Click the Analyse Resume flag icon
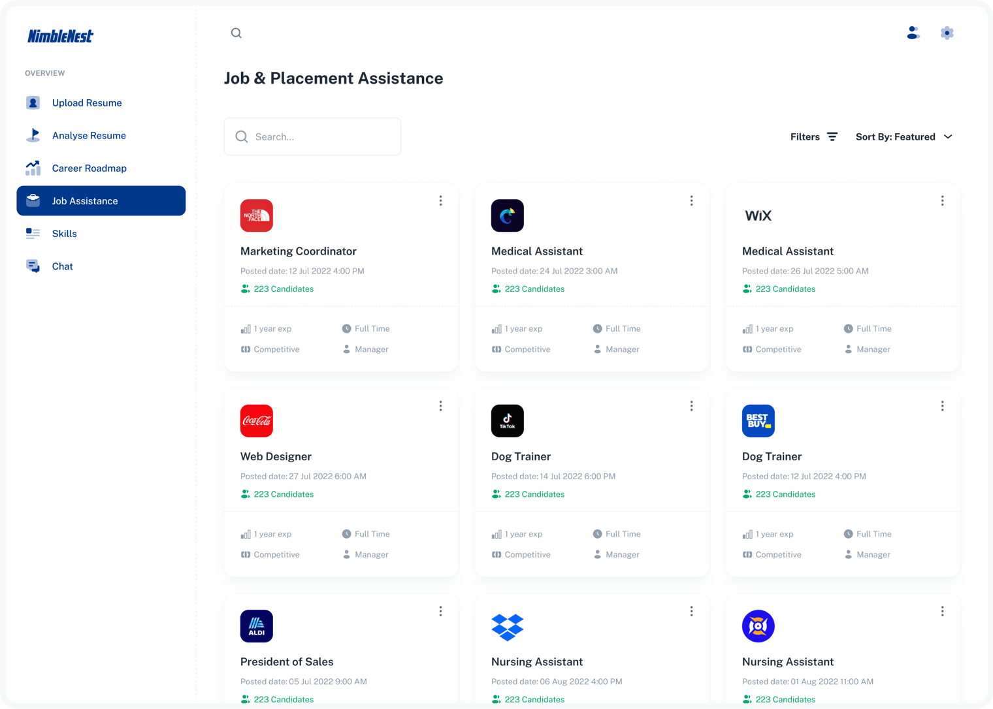 click(x=33, y=135)
